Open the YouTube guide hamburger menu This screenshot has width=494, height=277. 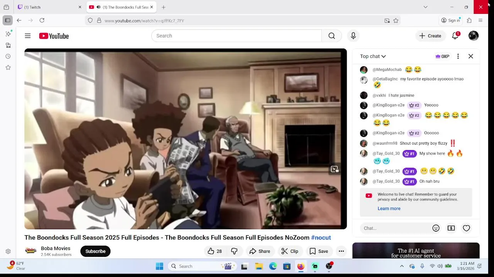27,36
